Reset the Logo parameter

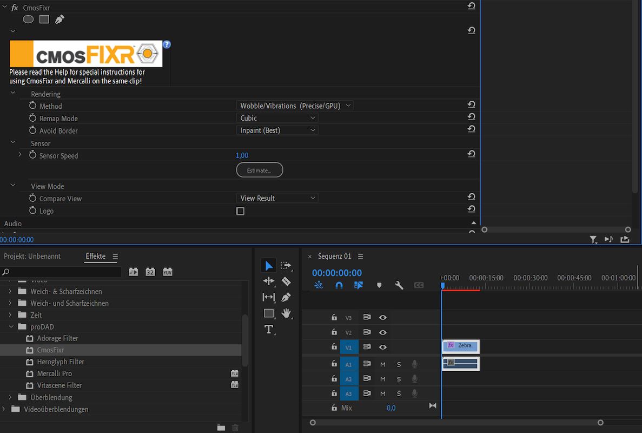[471, 209]
